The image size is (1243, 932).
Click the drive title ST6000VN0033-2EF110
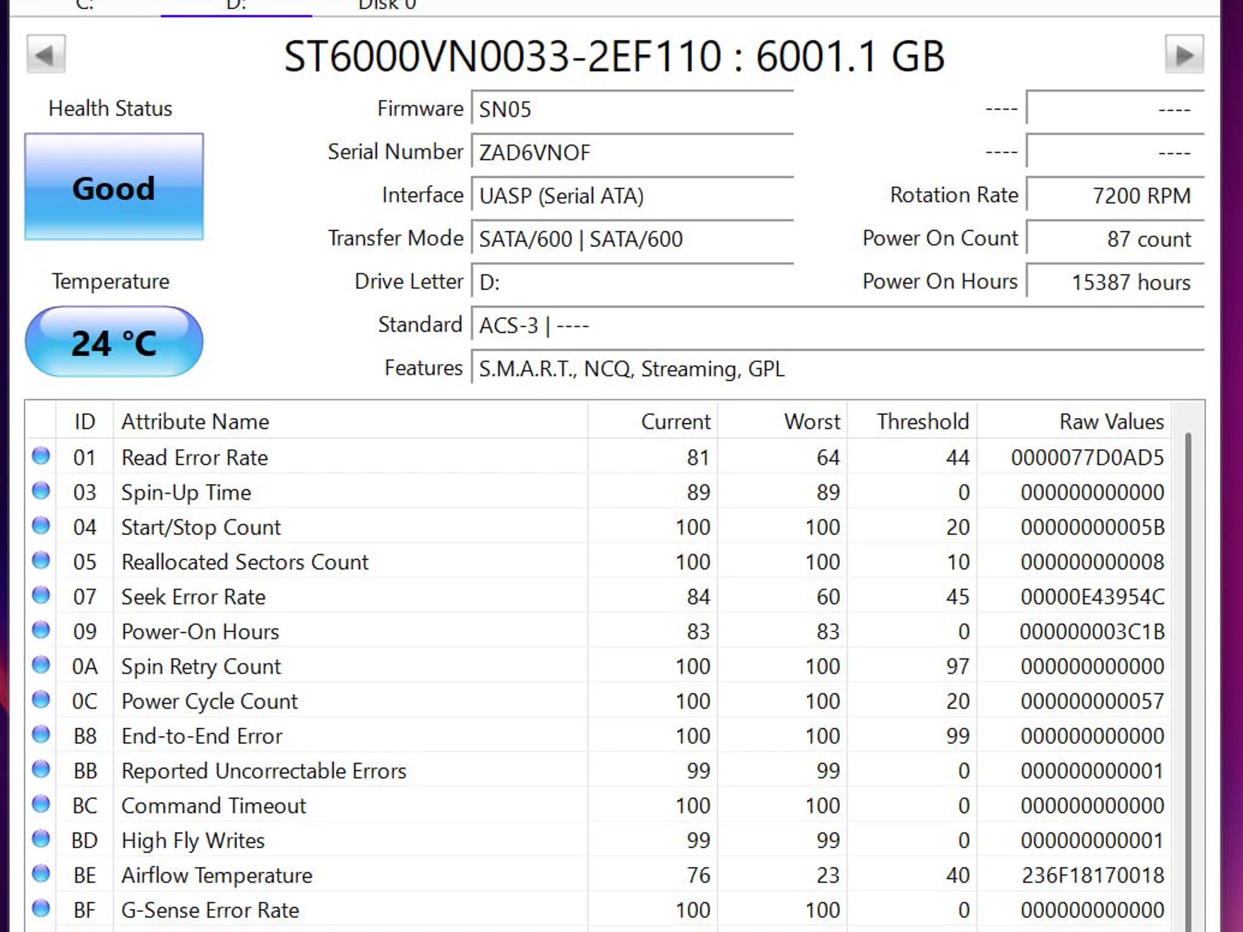pos(503,56)
